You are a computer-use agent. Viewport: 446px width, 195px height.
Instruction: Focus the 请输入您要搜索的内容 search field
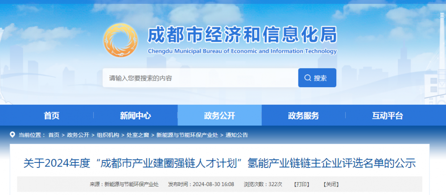200,78
